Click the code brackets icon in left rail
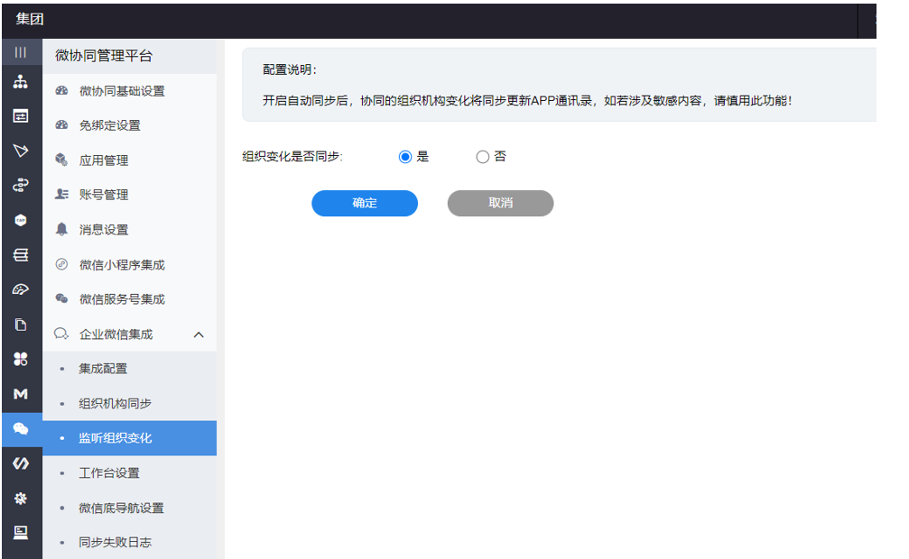Image resolution: width=909 pixels, height=559 pixels. [x=20, y=463]
